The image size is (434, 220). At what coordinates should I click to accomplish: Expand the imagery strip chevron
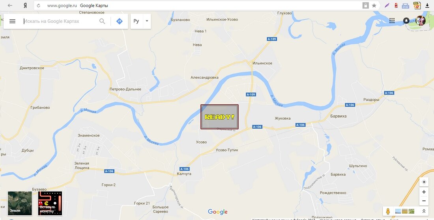(423, 211)
